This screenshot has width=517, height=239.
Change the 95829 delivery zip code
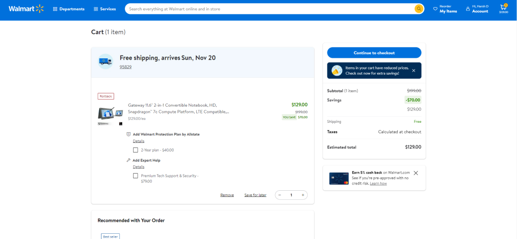pyautogui.click(x=125, y=67)
